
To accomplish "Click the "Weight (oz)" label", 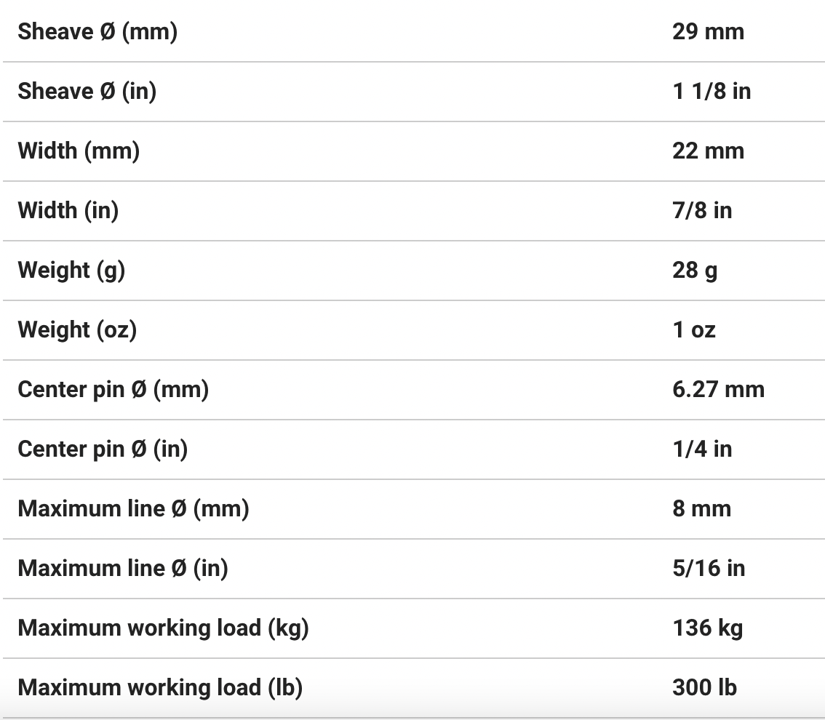I will [77, 330].
